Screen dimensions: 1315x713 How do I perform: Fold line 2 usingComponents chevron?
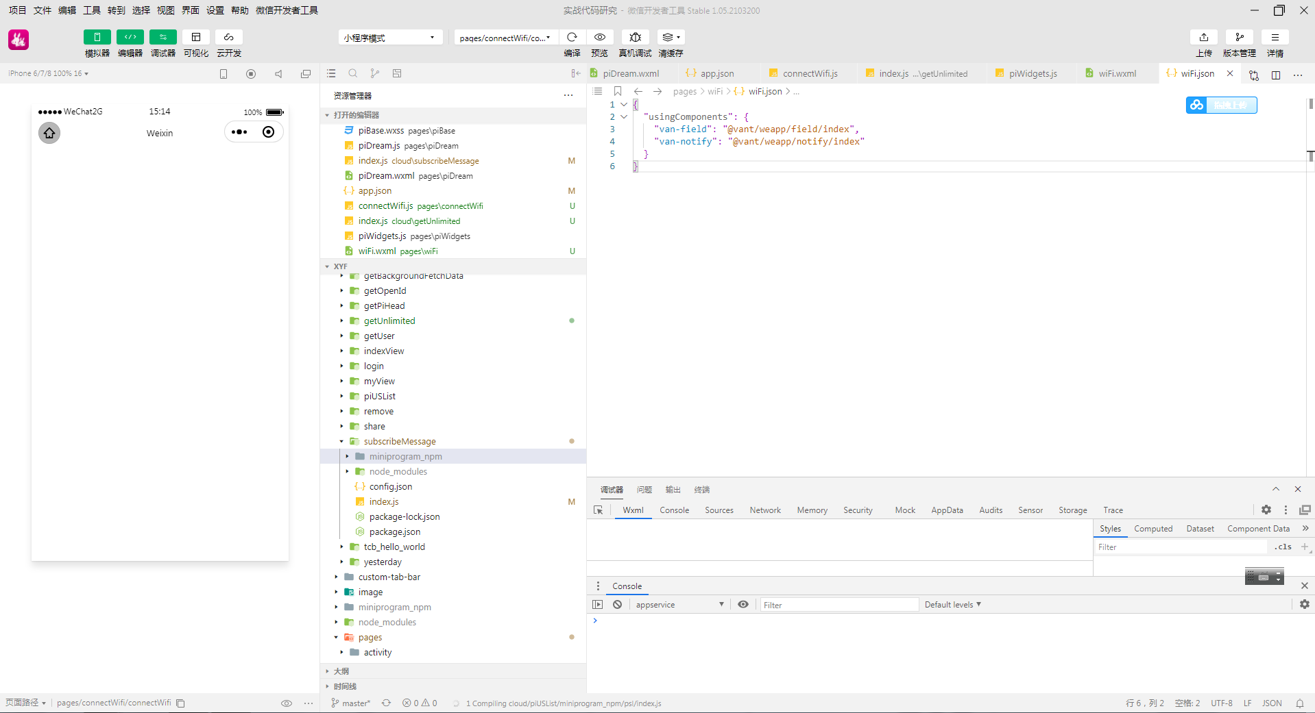click(x=624, y=117)
